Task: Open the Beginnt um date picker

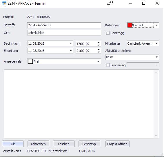Action: pos(71,43)
